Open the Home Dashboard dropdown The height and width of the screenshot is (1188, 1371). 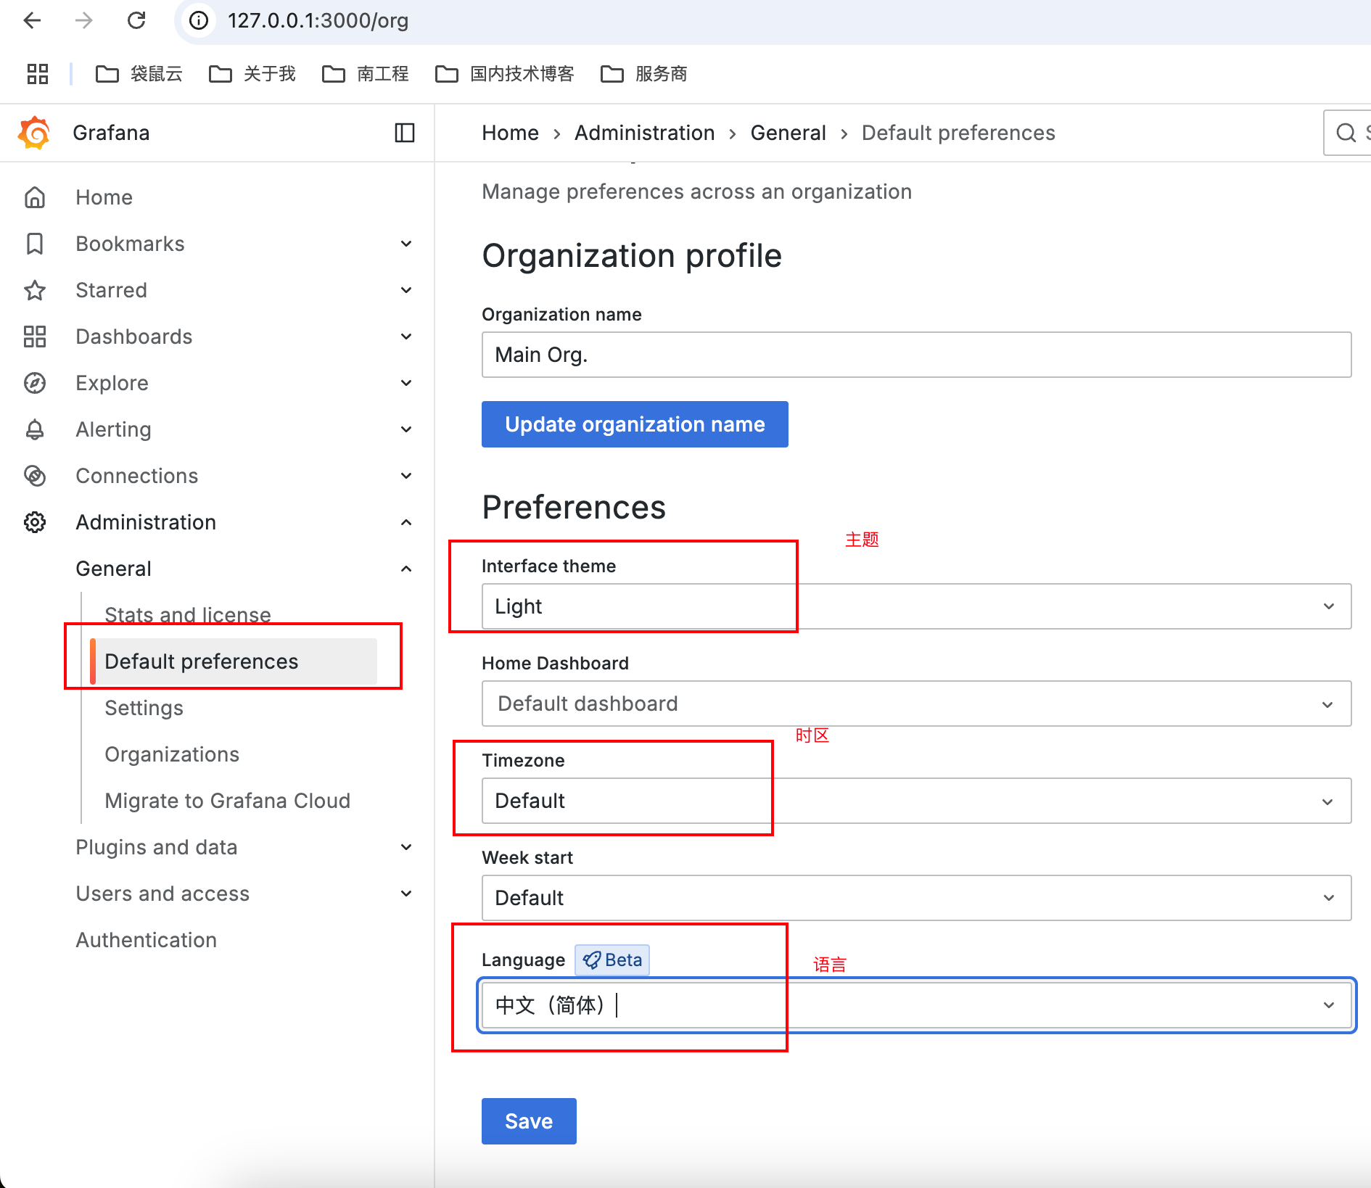[x=916, y=704]
